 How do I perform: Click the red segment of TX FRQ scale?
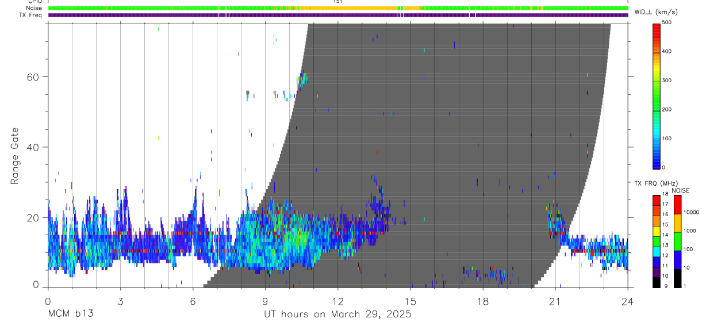pos(656,200)
